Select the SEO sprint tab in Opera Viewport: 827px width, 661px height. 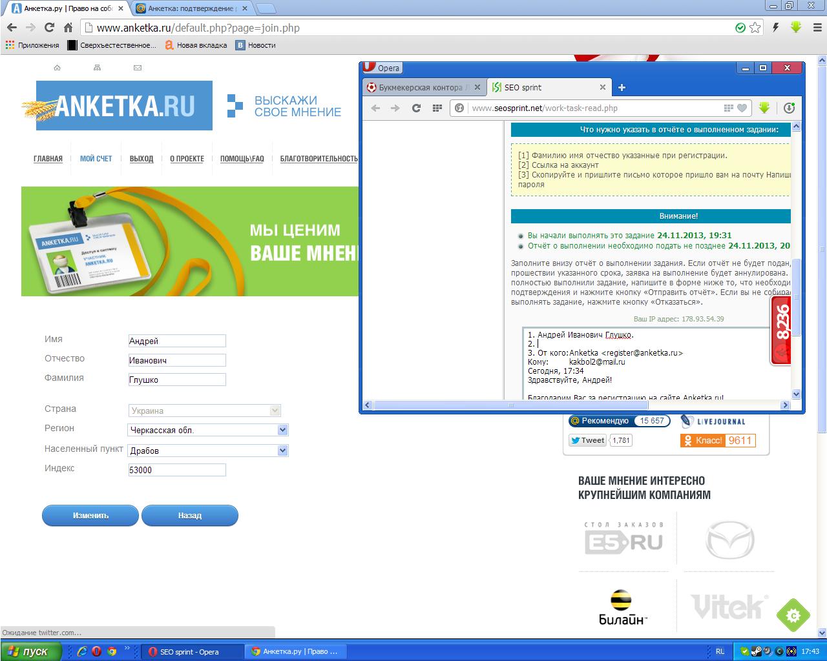[x=549, y=88]
